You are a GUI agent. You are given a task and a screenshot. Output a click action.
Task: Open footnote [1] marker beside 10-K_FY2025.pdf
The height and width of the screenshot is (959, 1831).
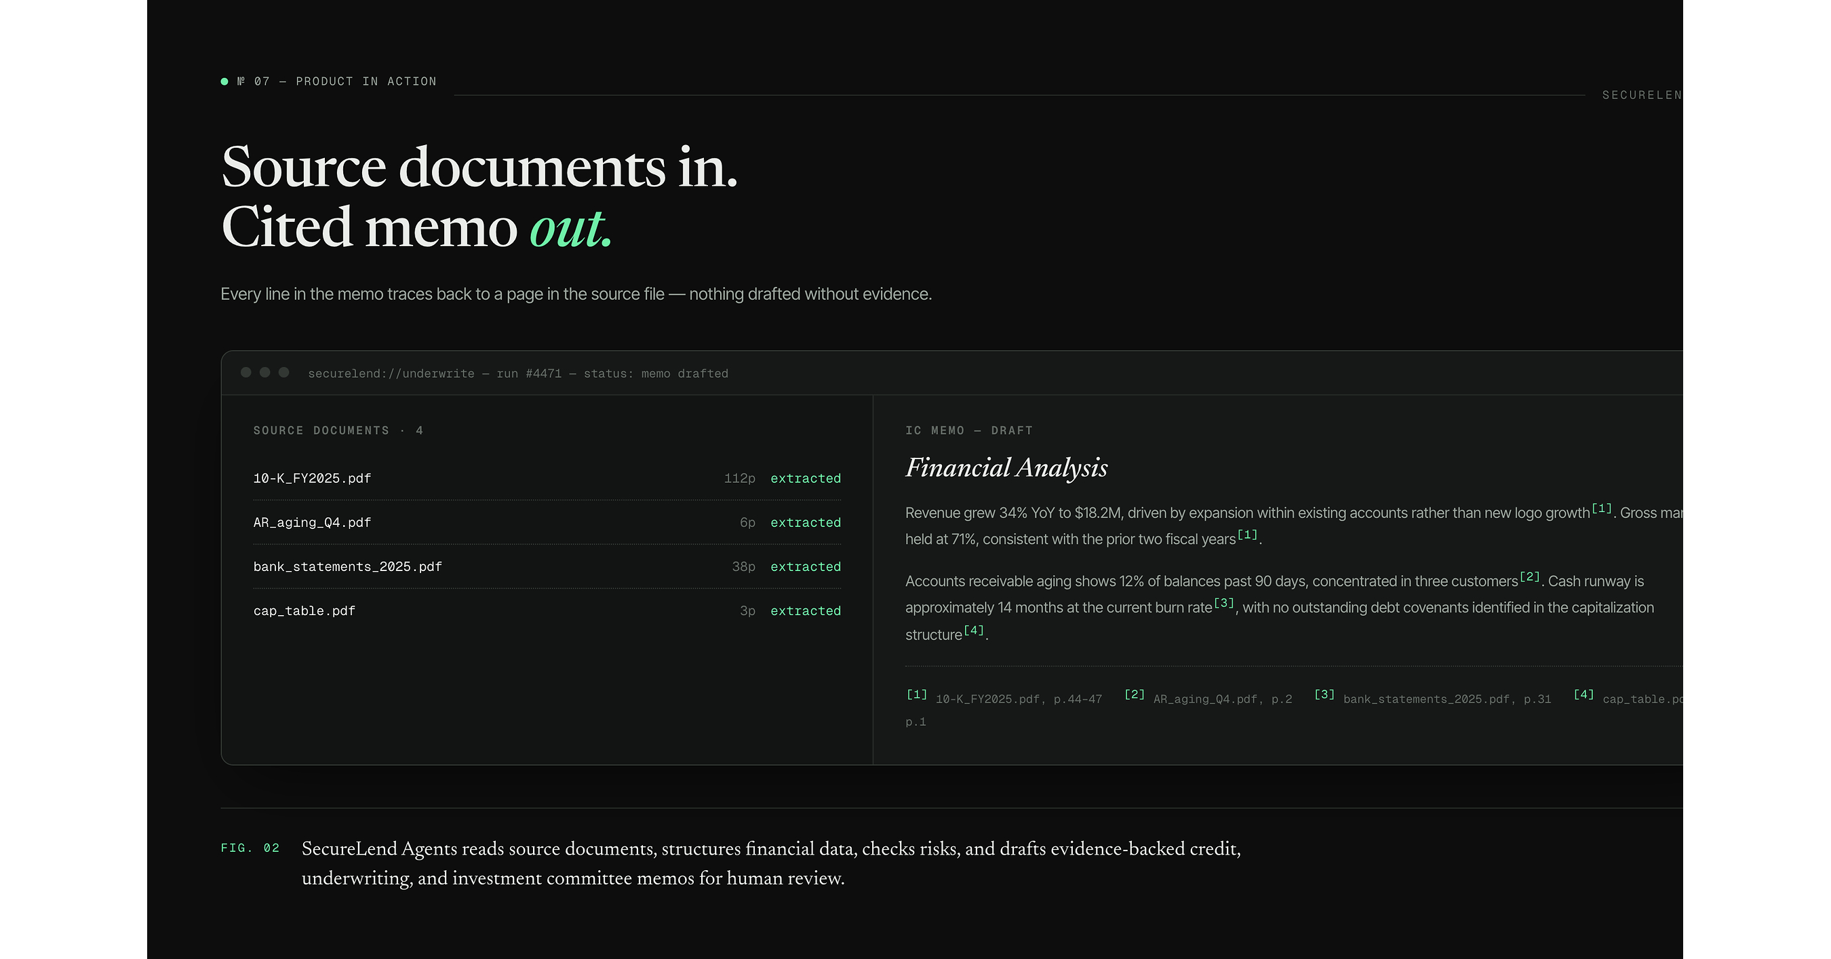click(x=917, y=694)
